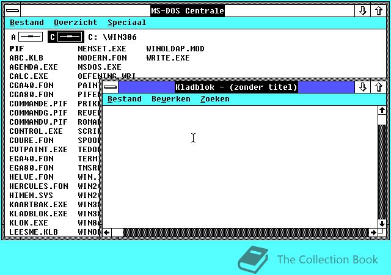The image size is (391, 275).
Task: Open Overzicht menu in MS-DOS Centrale
Action: 76,23
